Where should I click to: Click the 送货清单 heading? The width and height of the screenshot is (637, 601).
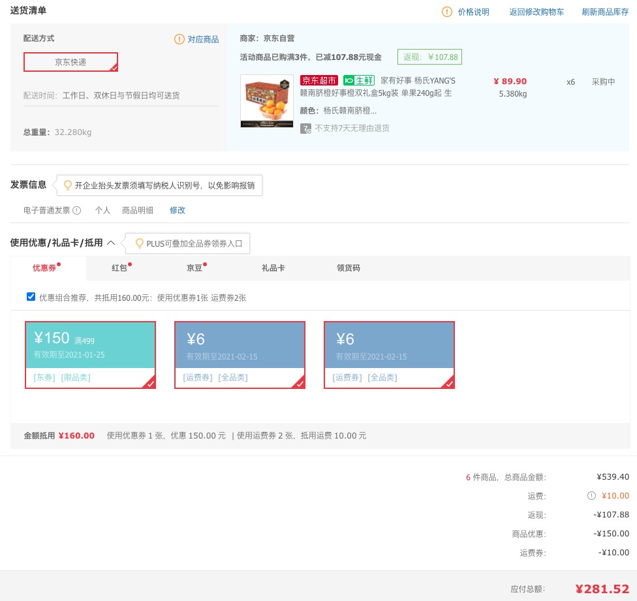pos(28,10)
